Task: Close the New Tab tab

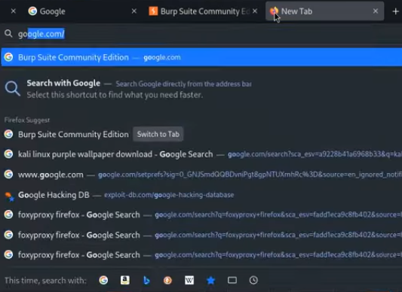Action: pyautogui.click(x=376, y=11)
